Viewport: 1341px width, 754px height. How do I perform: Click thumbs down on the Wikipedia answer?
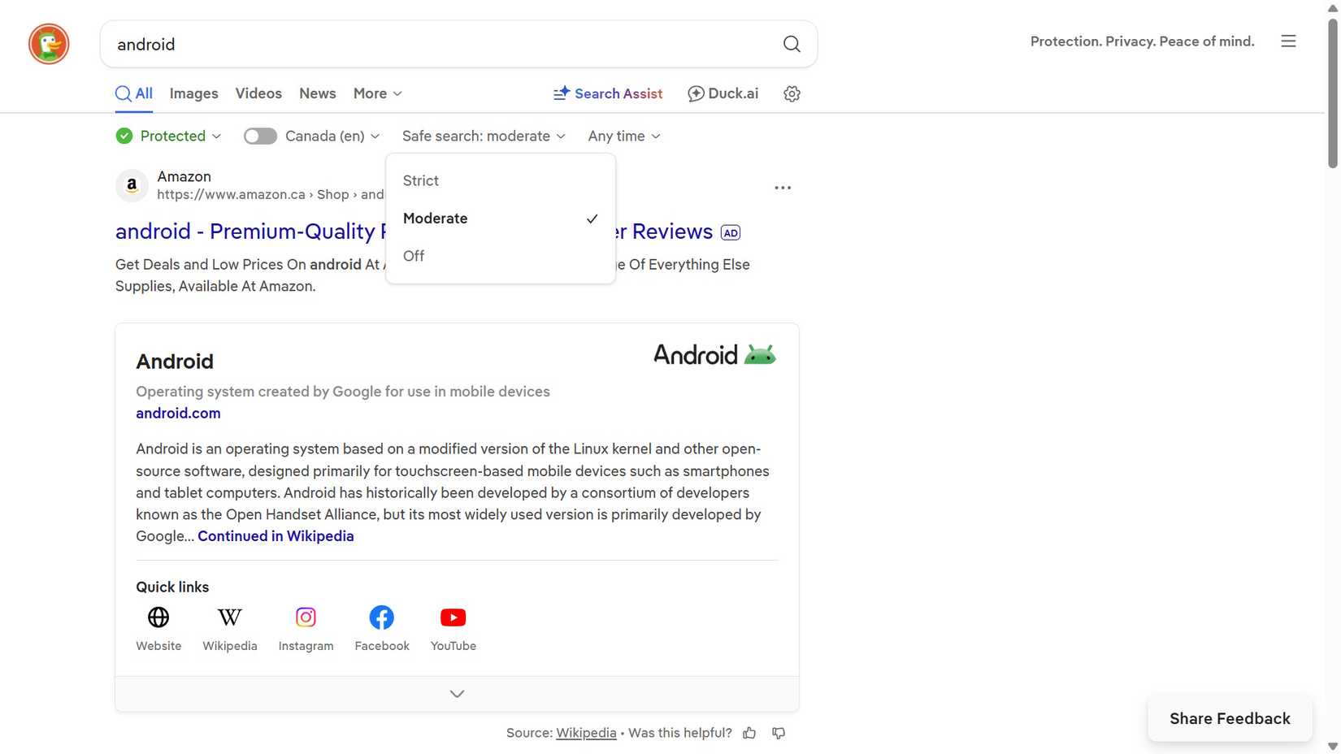pyautogui.click(x=778, y=732)
